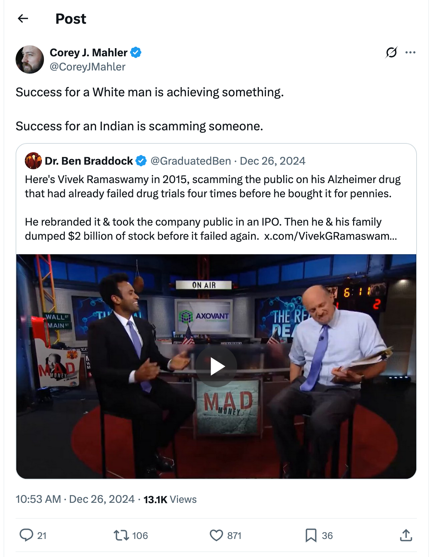Click Dr. Ben Braddock verified checkmark
The height and width of the screenshot is (557, 435).
141,161
